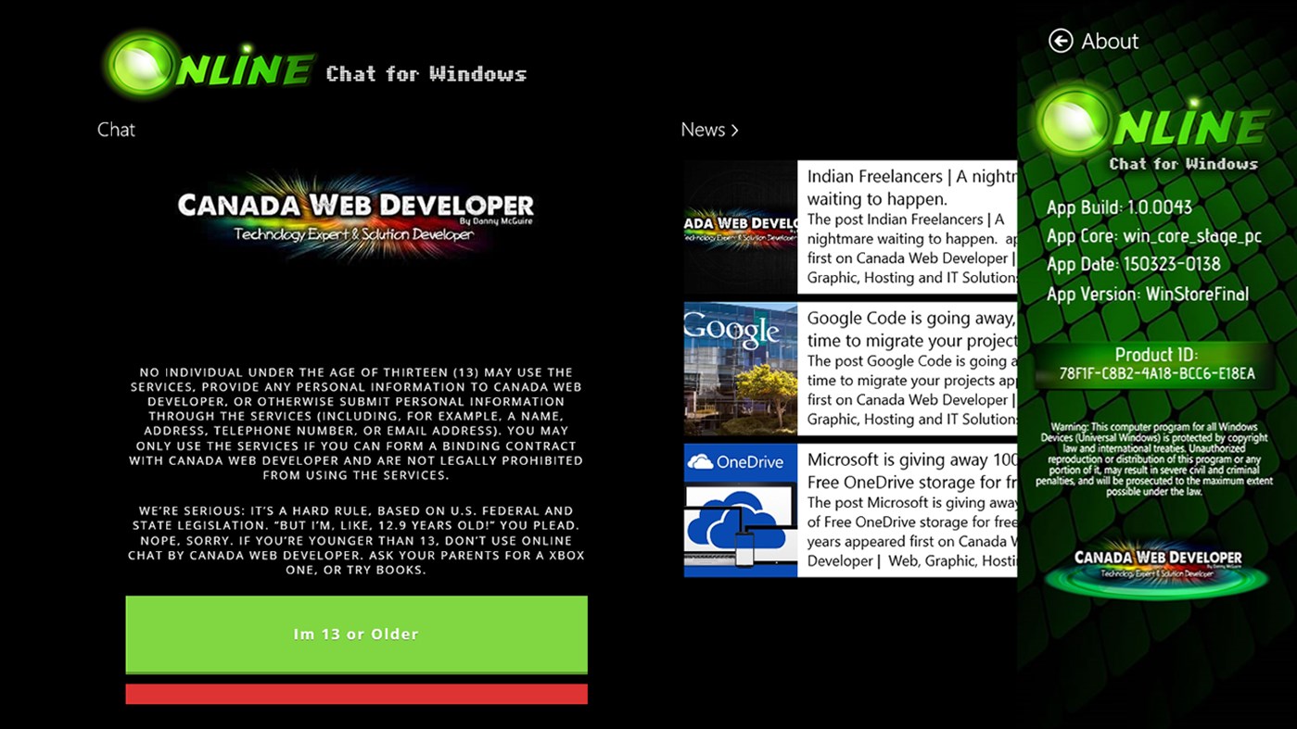Click the Indian Freelancers headline text
Screen dimensions: 1297x729
click(x=904, y=187)
